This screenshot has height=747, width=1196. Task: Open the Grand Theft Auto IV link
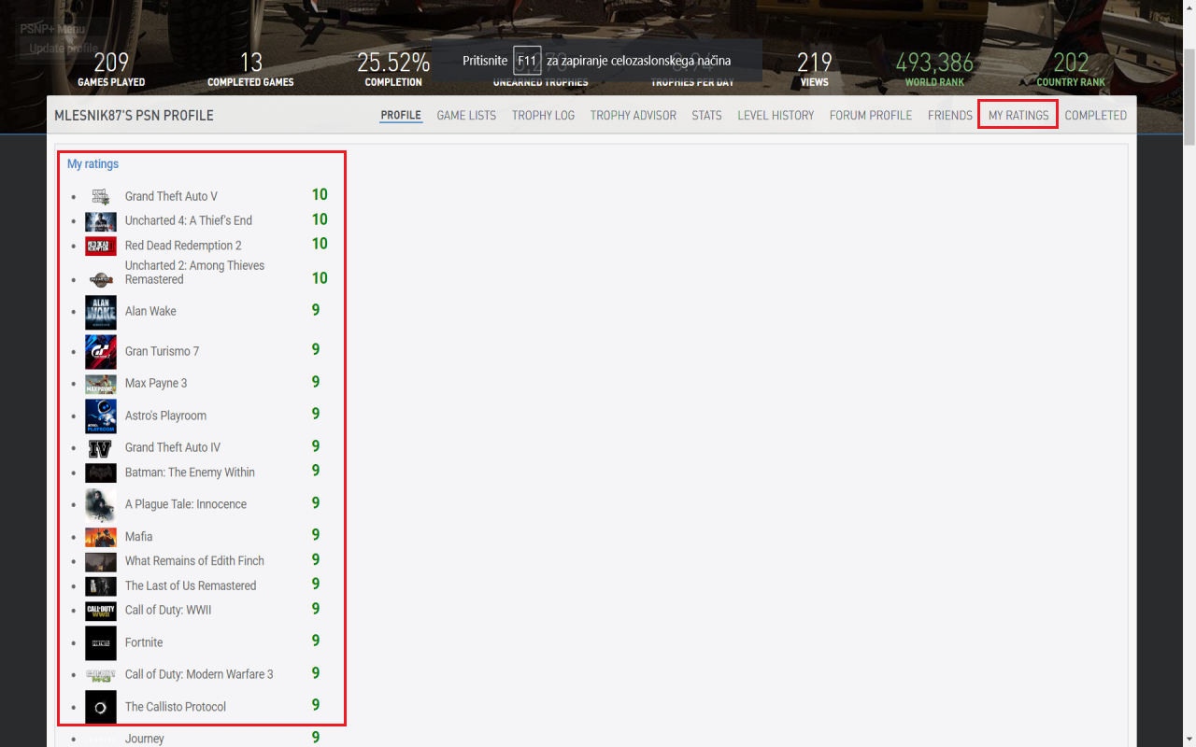pyautogui.click(x=173, y=447)
